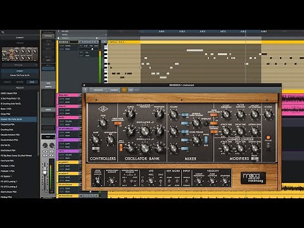Click External Input Volume knob
Screen dimensions: 304x228
click(196, 123)
